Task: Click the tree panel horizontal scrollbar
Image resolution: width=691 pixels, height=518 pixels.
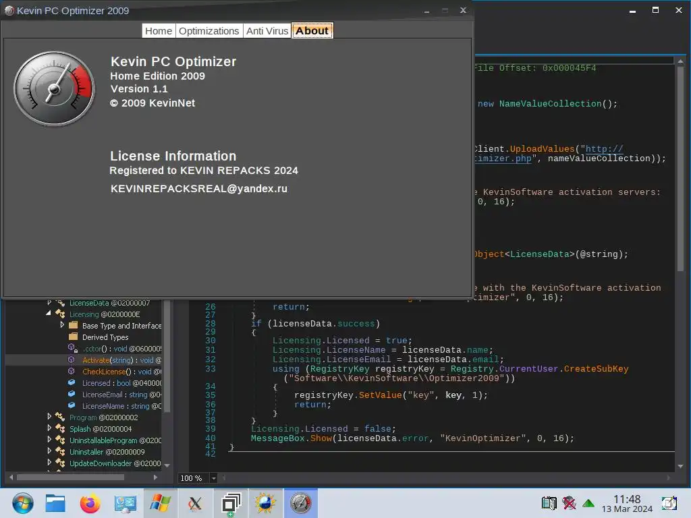Action: 70,477
